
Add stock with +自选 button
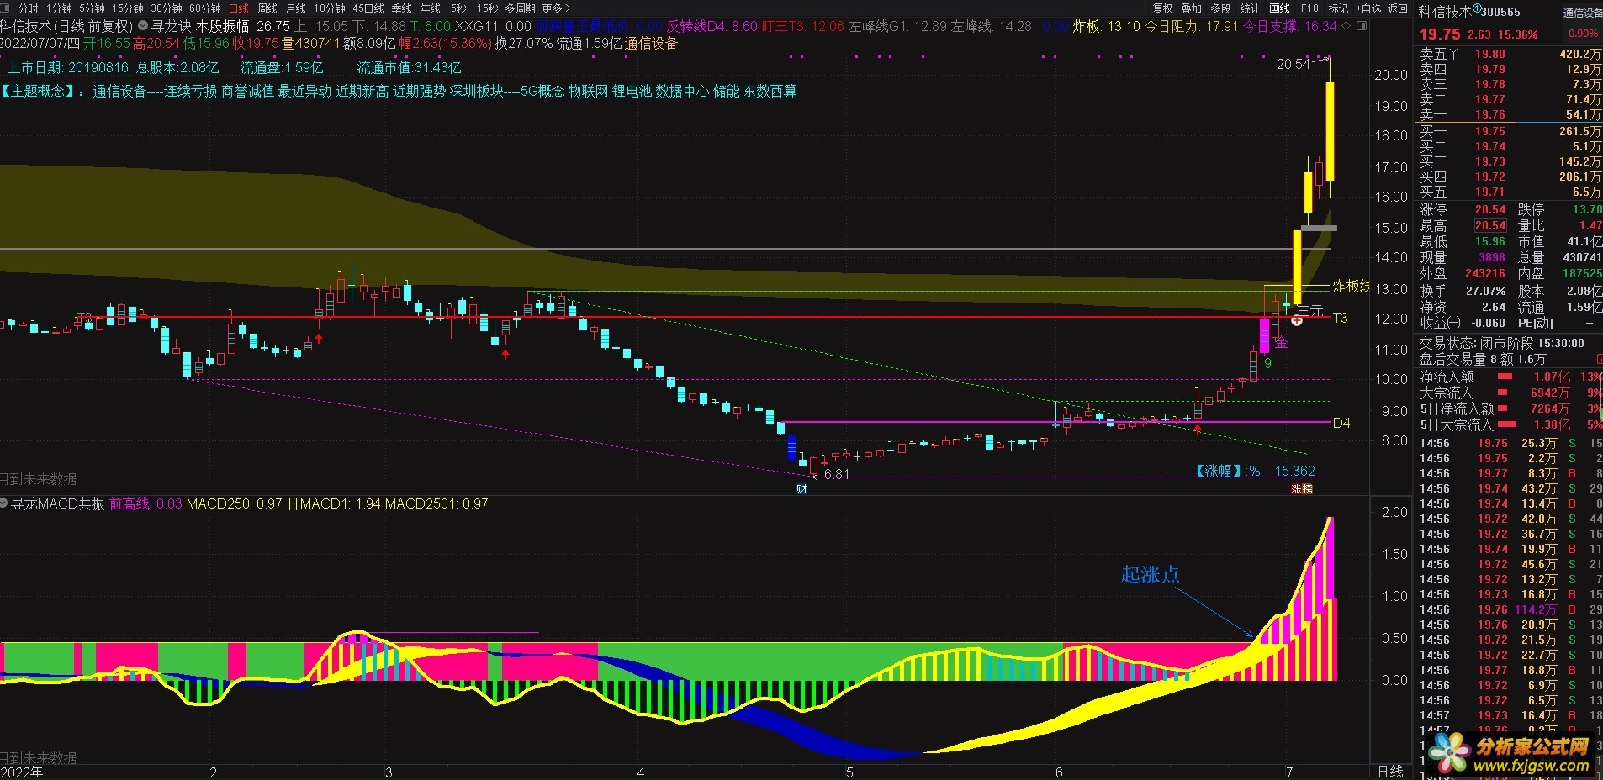pos(1368,8)
